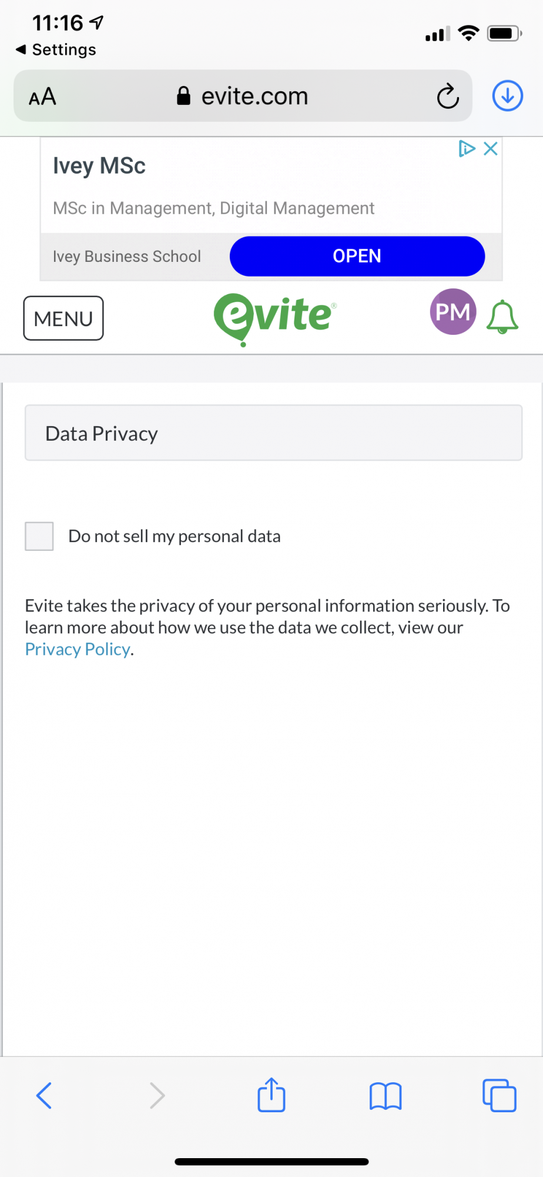Image resolution: width=543 pixels, height=1177 pixels.
Task: Return to Settings via back label
Action: [x=56, y=49]
